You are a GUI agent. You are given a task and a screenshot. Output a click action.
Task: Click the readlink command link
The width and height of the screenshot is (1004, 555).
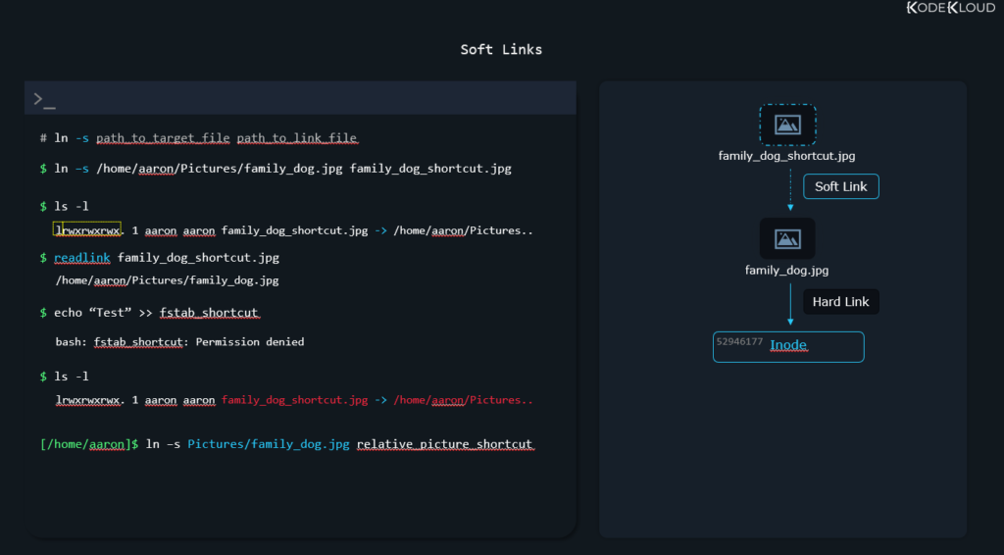82,257
